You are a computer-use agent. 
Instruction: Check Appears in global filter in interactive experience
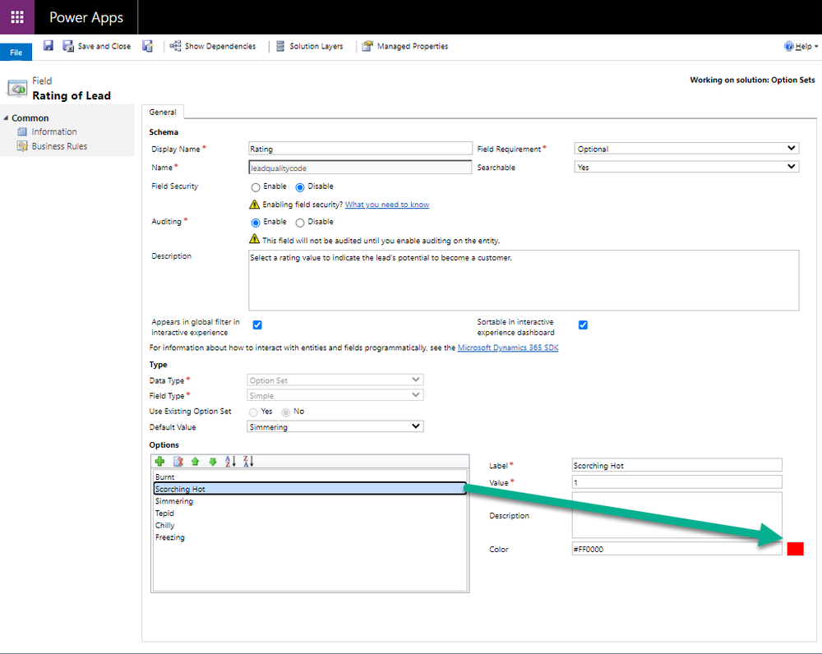pyautogui.click(x=257, y=325)
